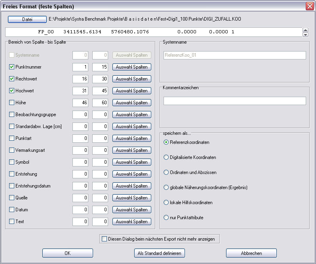This screenshot has width=316, height=264.
Task: Tick the Punktart checkbox
Action: tap(12, 138)
